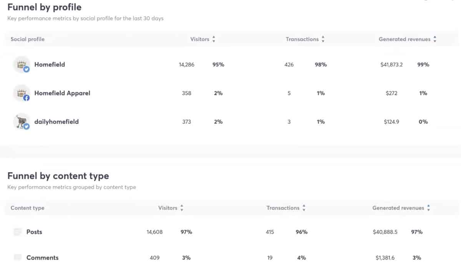Click the 14,608 Posts visitors value

tap(154, 232)
